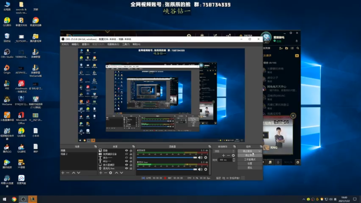Open the 查看(V) menu in OBS
361x203 pixels.
(x=85, y=44)
